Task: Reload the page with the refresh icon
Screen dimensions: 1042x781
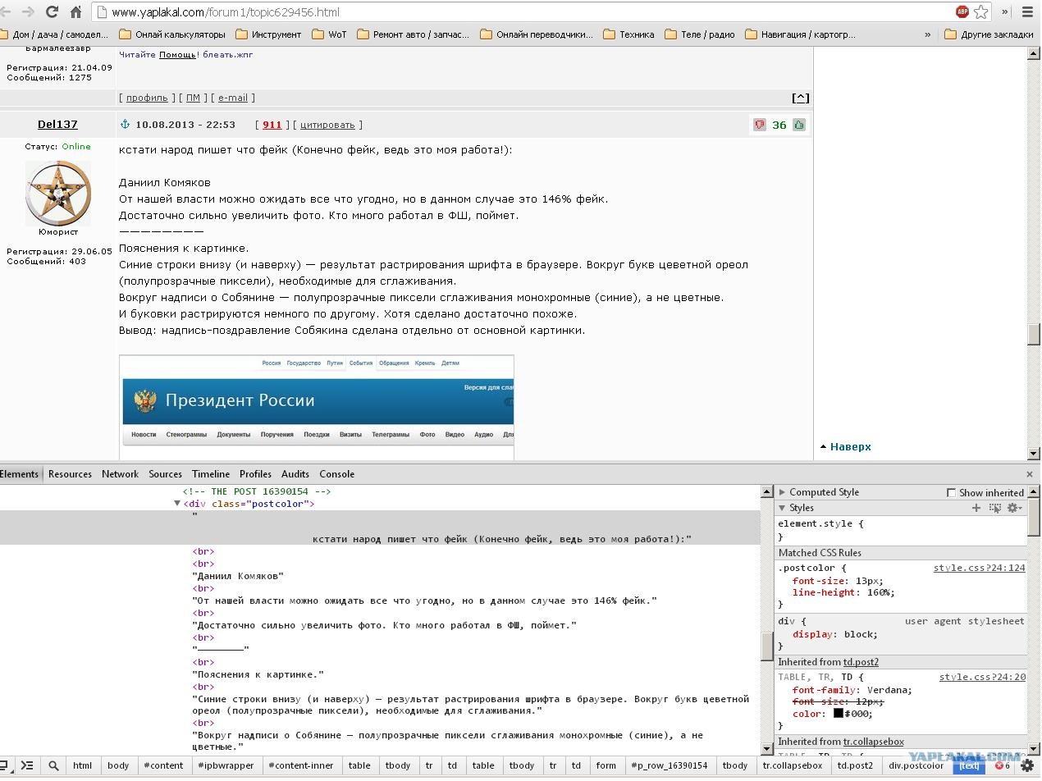Action: coord(52,12)
